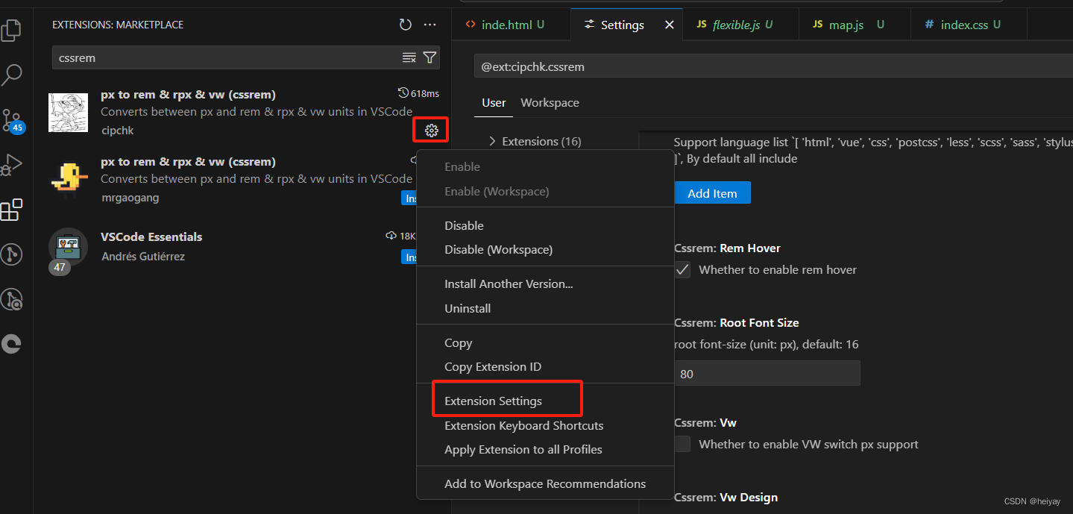Image resolution: width=1073 pixels, height=514 pixels.
Task: Click the 47 extension pack count badge
Action: tap(60, 267)
